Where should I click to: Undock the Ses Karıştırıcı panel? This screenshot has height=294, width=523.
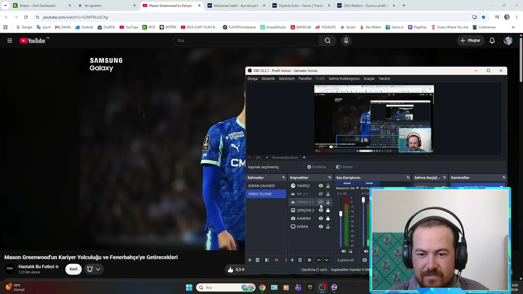[408, 178]
